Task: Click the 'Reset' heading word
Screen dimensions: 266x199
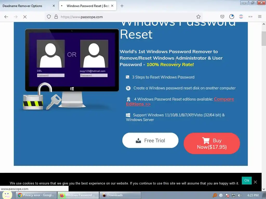Action: click(x=136, y=34)
